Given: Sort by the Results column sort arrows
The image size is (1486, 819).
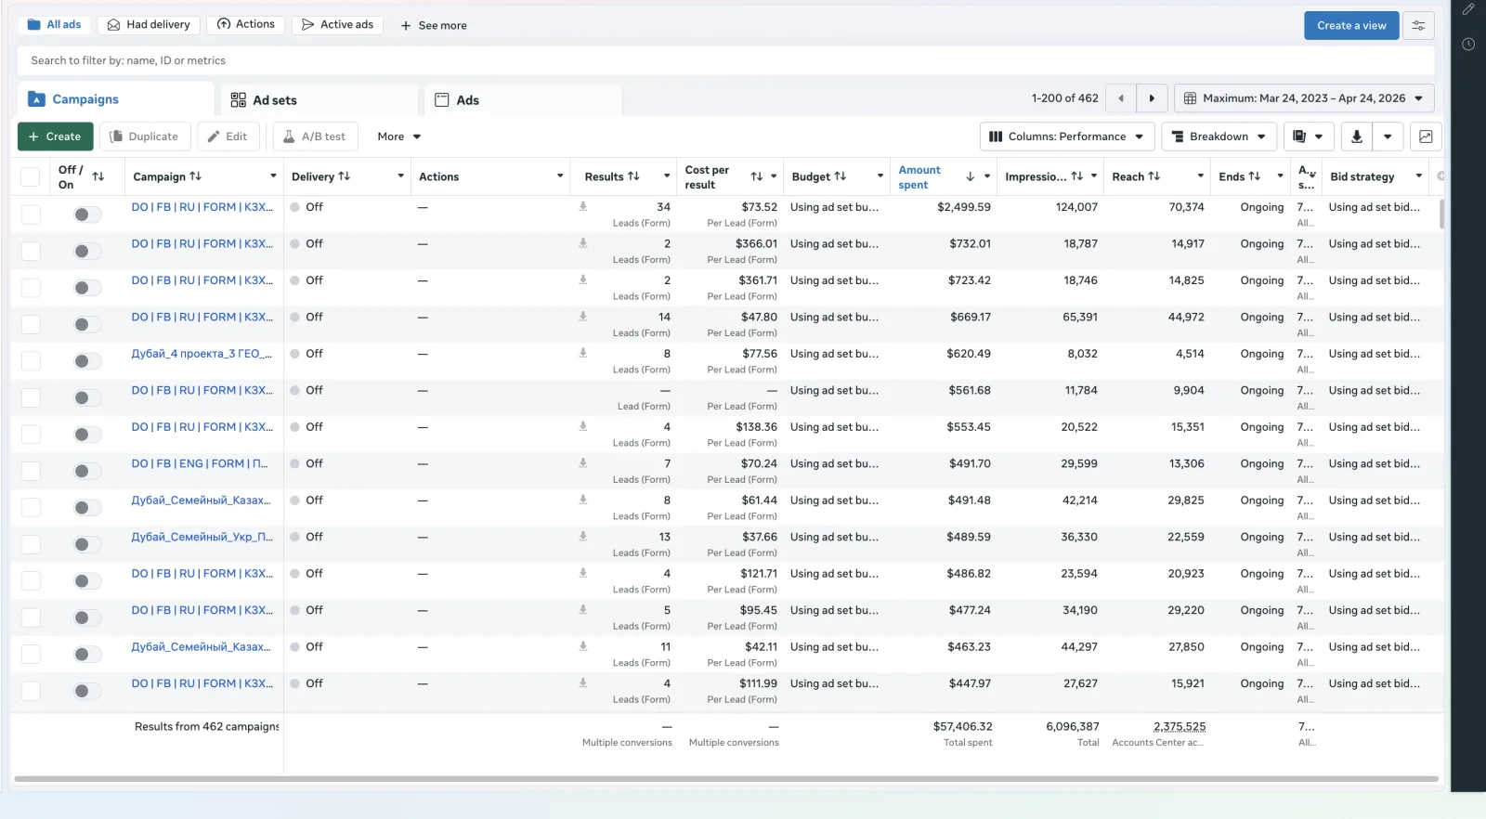Looking at the screenshot, I should tap(633, 176).
